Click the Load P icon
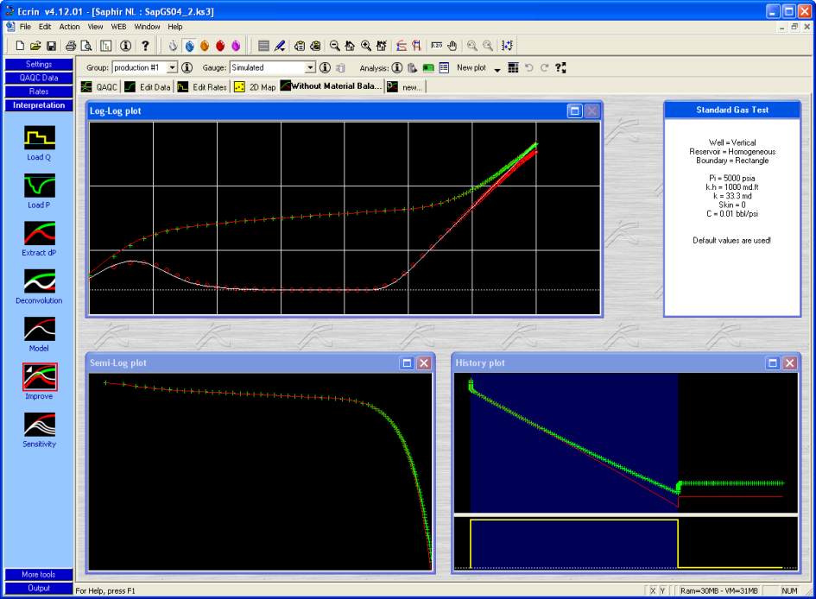Image resolution: width=816 pixels, height=599 pixels. click(x=39, y=186)
